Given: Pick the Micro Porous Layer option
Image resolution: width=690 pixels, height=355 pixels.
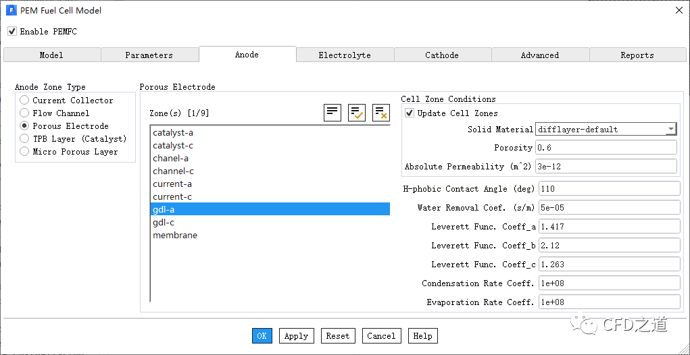Looking at the screenshot, I should click(x=25, y=152).
